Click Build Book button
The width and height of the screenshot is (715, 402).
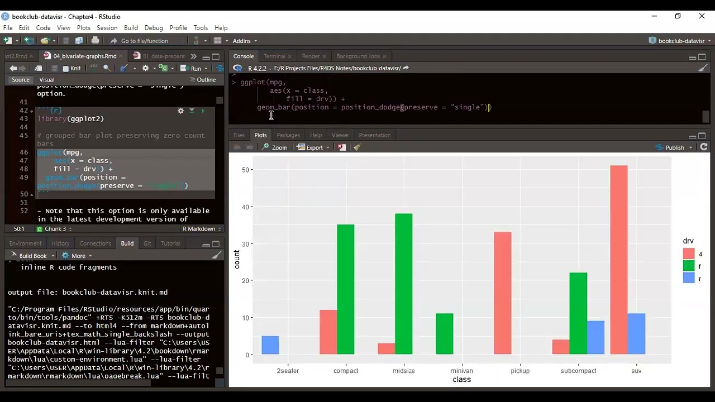28,256
